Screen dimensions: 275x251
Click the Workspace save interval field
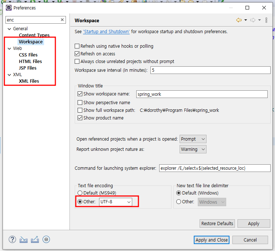(210, 70)
